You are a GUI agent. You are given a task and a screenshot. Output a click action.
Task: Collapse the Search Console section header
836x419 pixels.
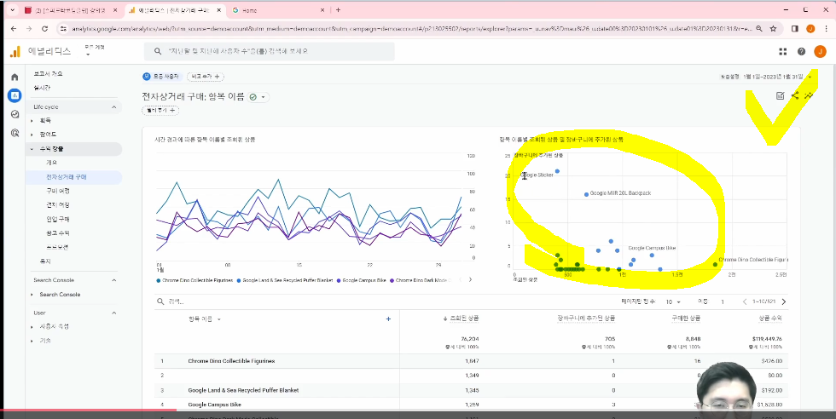pos(113,280)
